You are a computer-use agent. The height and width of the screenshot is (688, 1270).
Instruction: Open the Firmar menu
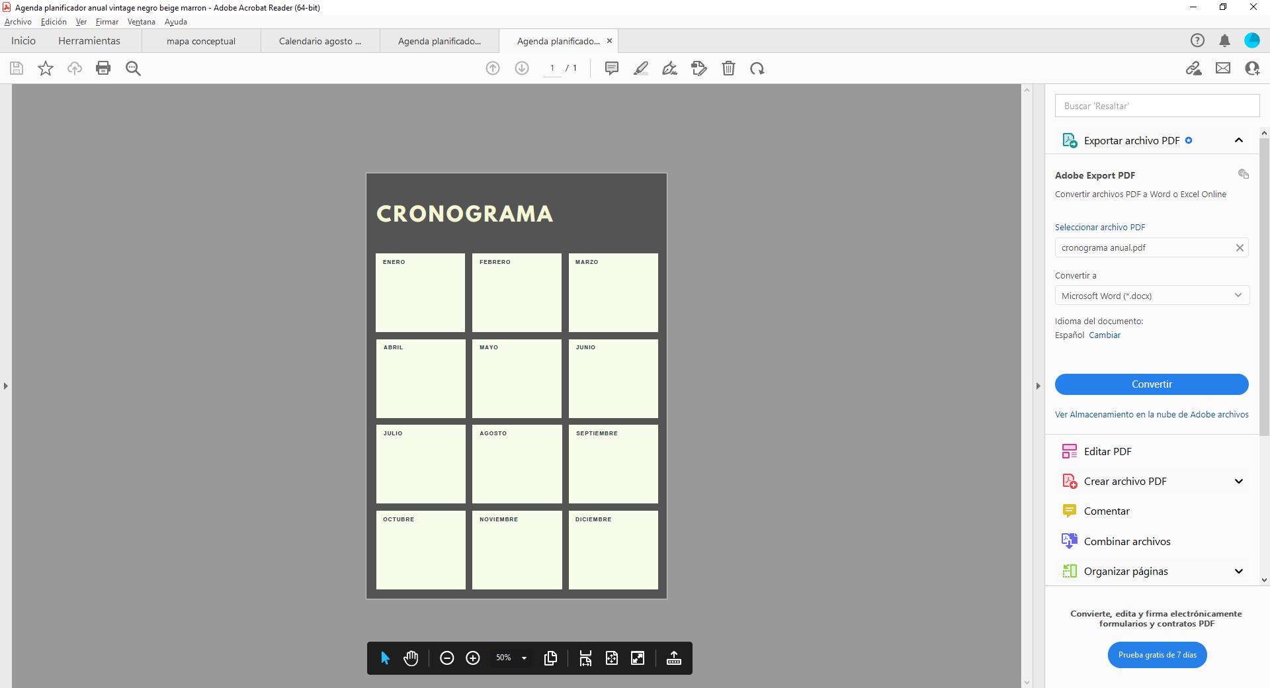pos(107,22)
